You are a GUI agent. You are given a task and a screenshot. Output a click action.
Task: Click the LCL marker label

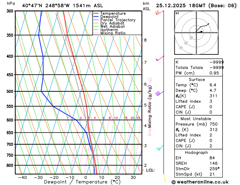[x=150, y=170]
